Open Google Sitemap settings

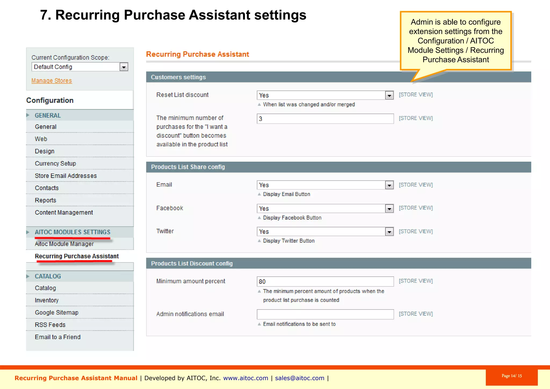(x=57, y=312)
